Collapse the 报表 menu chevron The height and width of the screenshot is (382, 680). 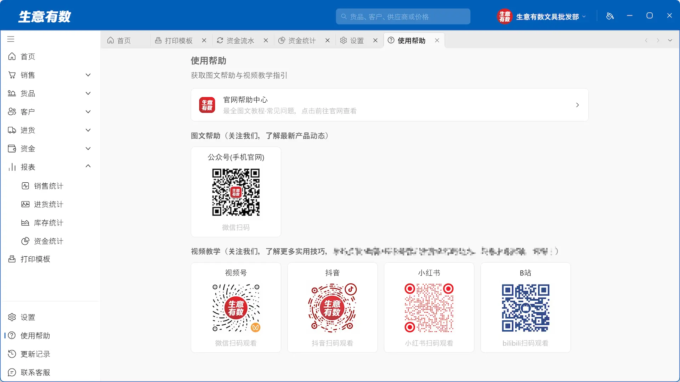click(88, 166)
